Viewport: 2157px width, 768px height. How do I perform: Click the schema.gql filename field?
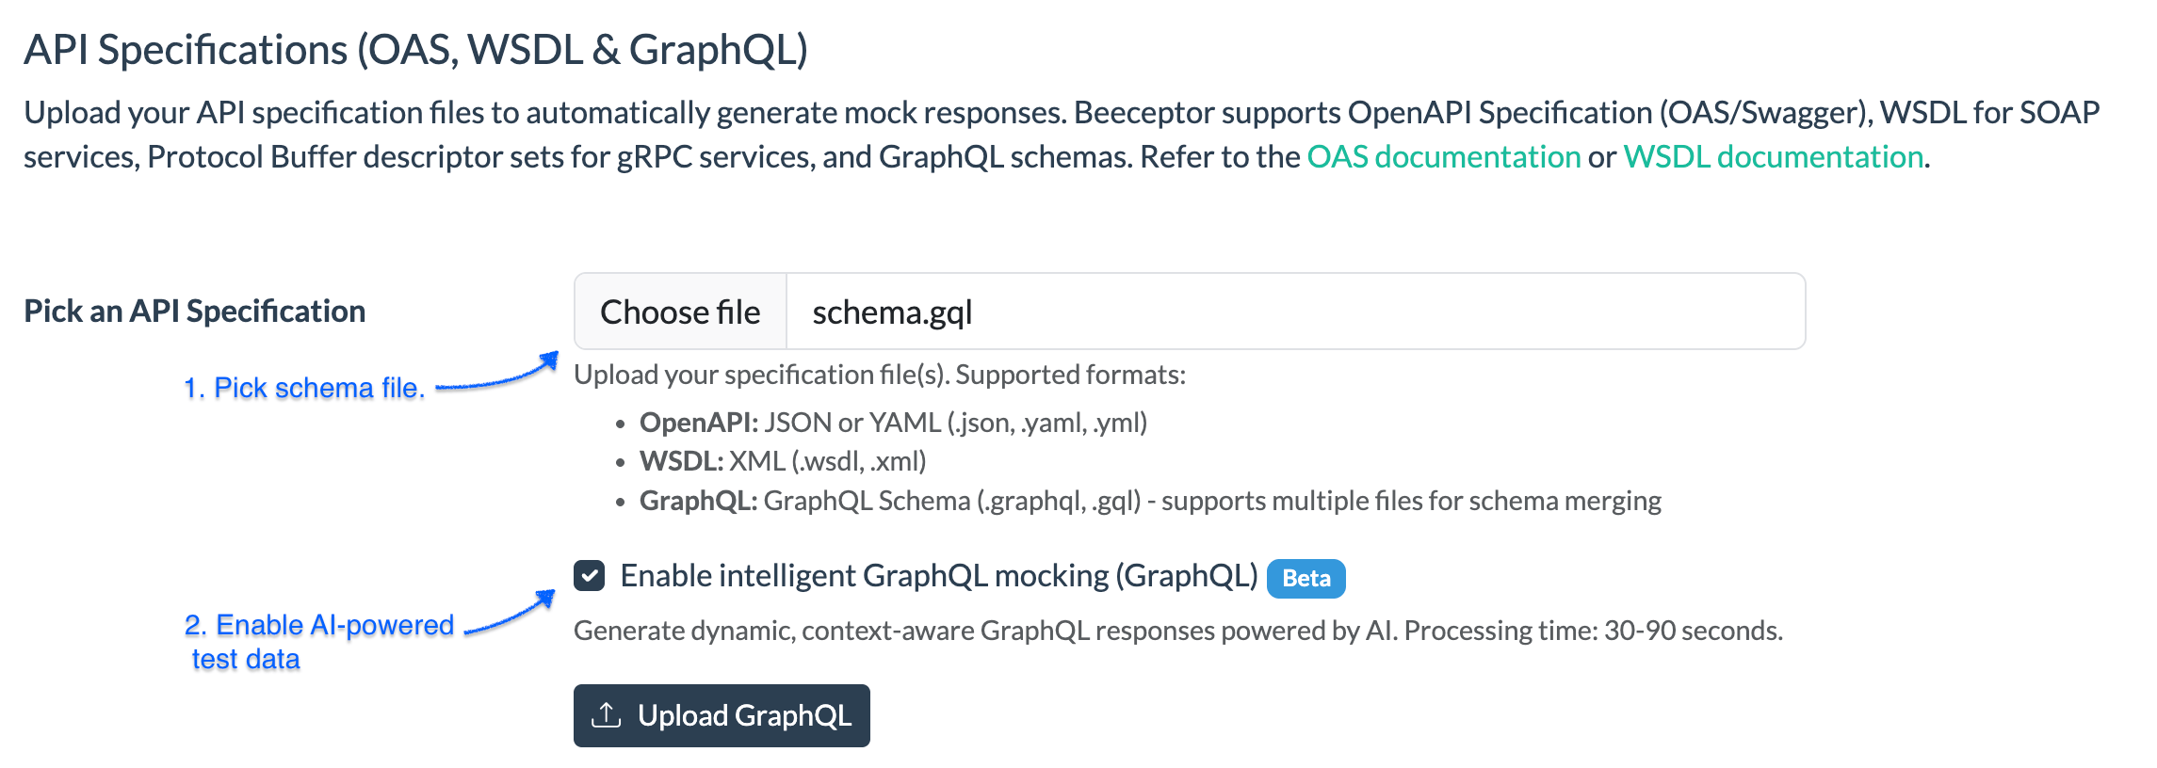[1294, 312]
